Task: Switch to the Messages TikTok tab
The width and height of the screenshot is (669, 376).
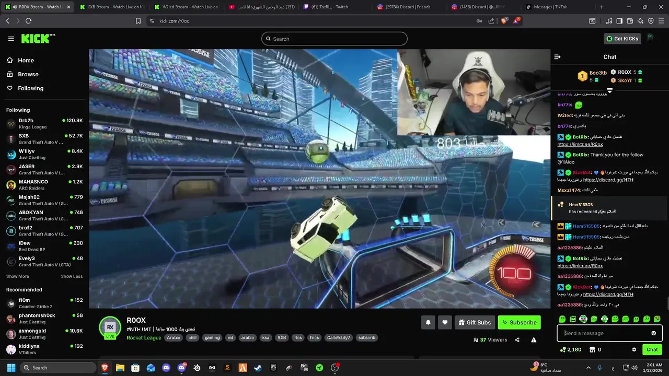Action: tap(556, 7)
